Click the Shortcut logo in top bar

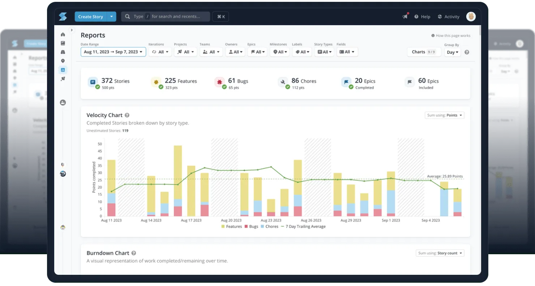63,17
